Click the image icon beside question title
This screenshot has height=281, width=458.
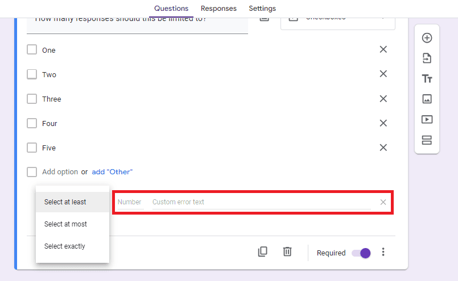point(265,19)
